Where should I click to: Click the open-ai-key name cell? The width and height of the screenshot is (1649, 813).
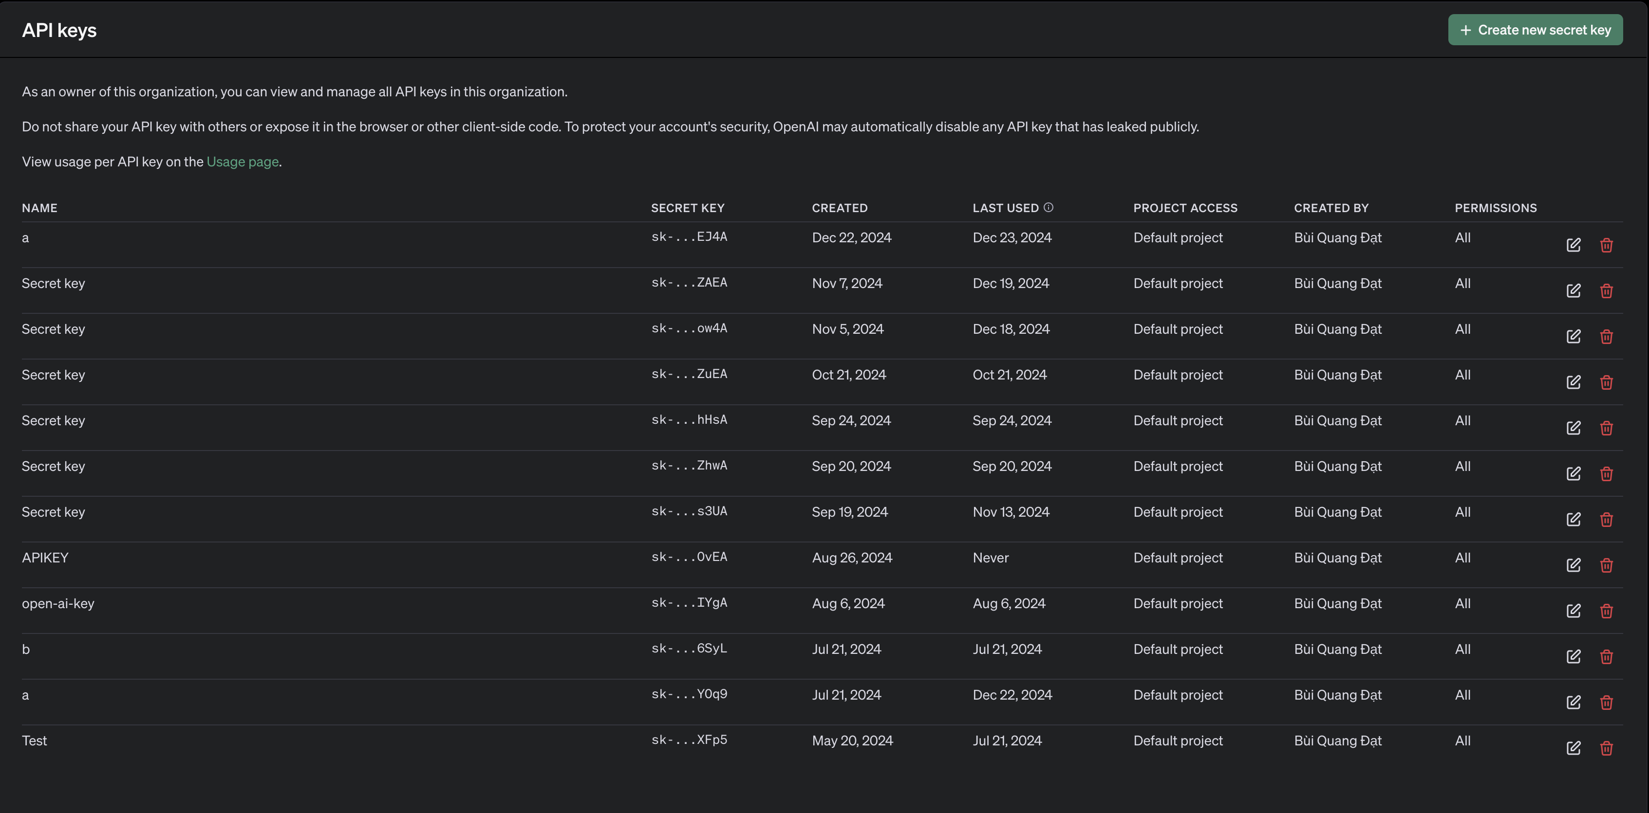[57, 604]
